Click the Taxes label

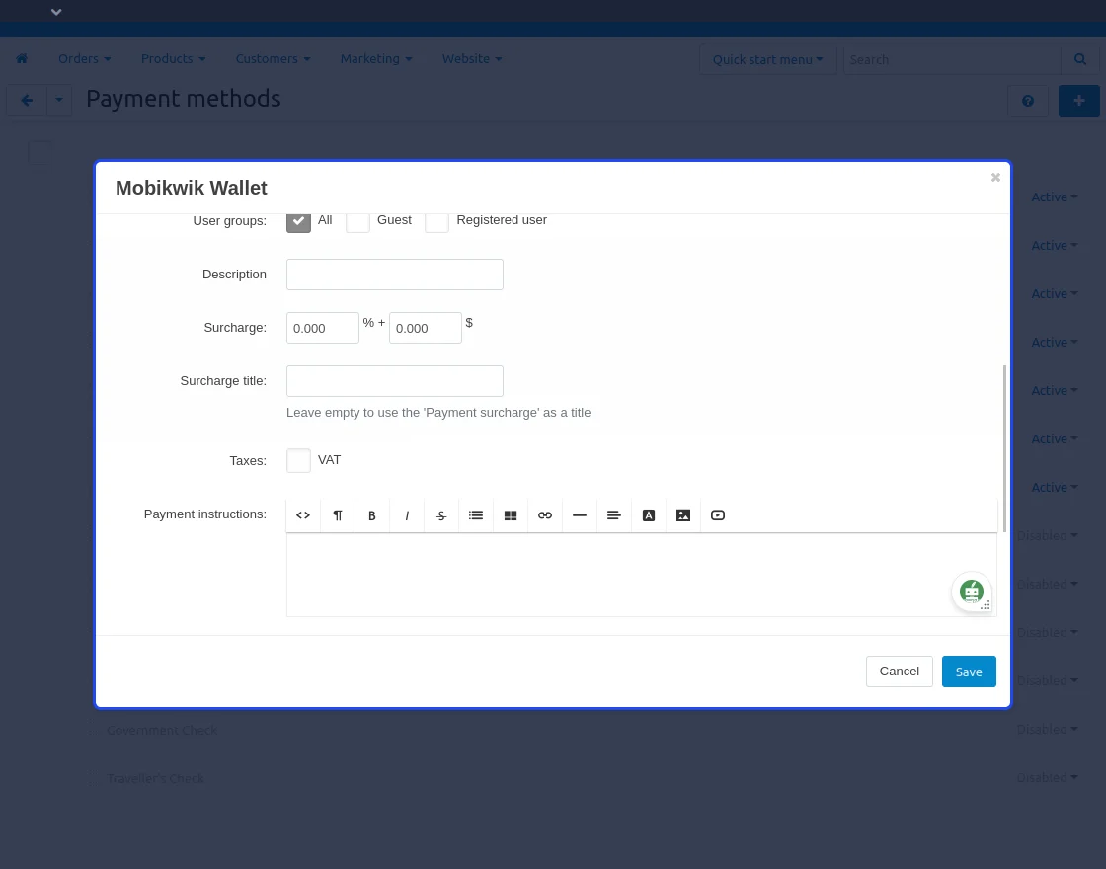pyautogui.click(x=248, y=460)
